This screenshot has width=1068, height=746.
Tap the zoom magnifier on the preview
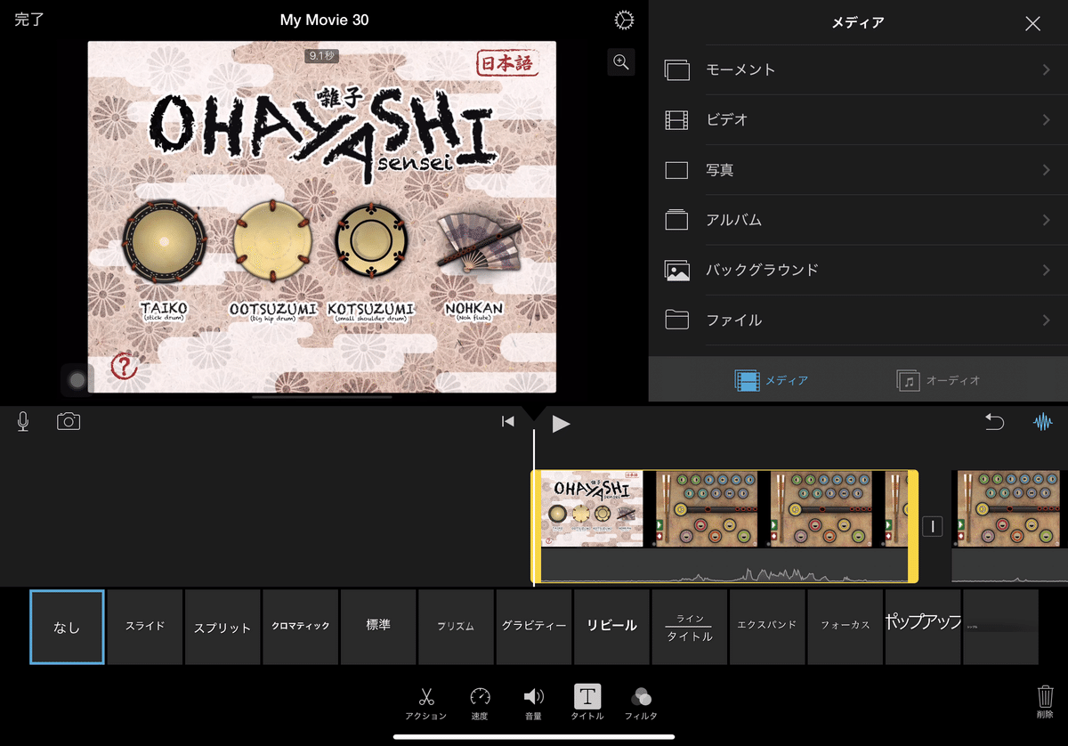point(621,62)
